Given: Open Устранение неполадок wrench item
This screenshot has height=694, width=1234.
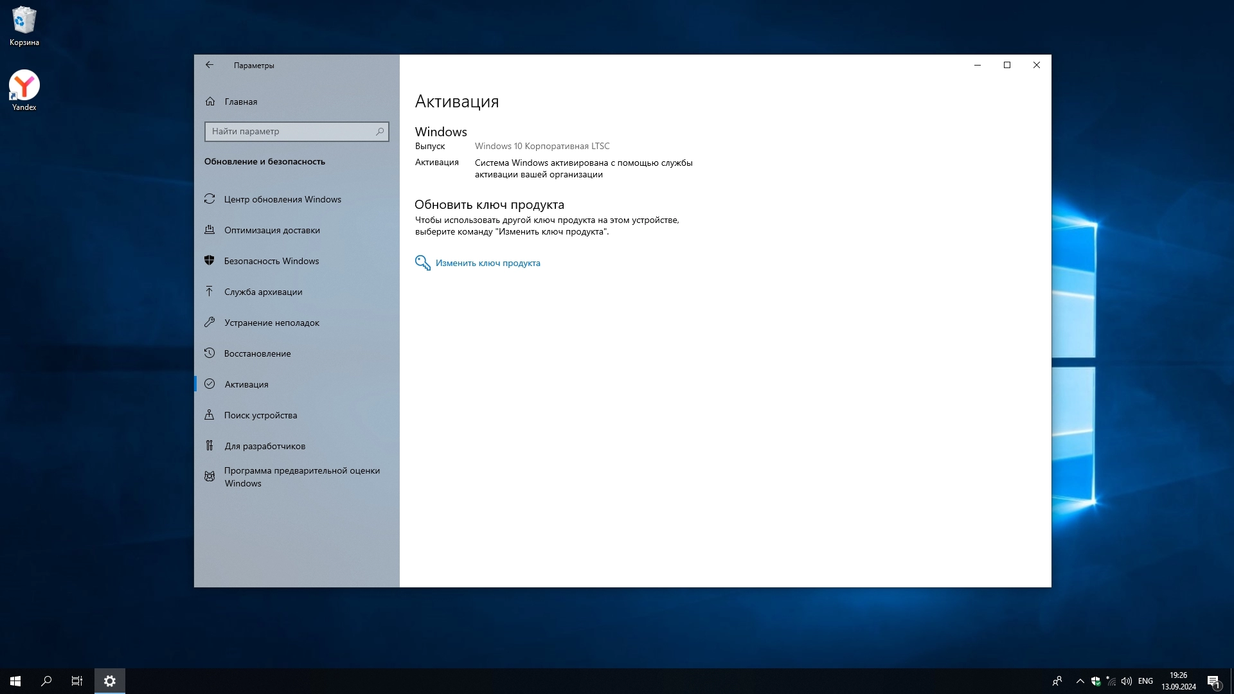Looking at the screenshot, I should 271,323.
